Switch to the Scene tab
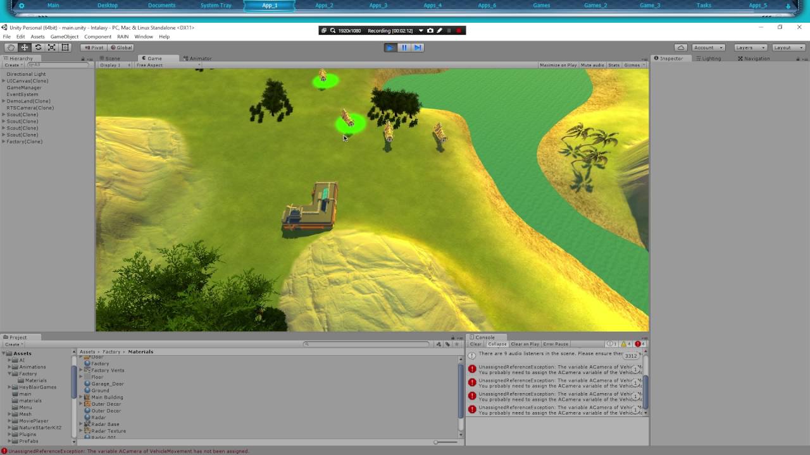Viewport: 810px width, 455px height. coord(112,58)
